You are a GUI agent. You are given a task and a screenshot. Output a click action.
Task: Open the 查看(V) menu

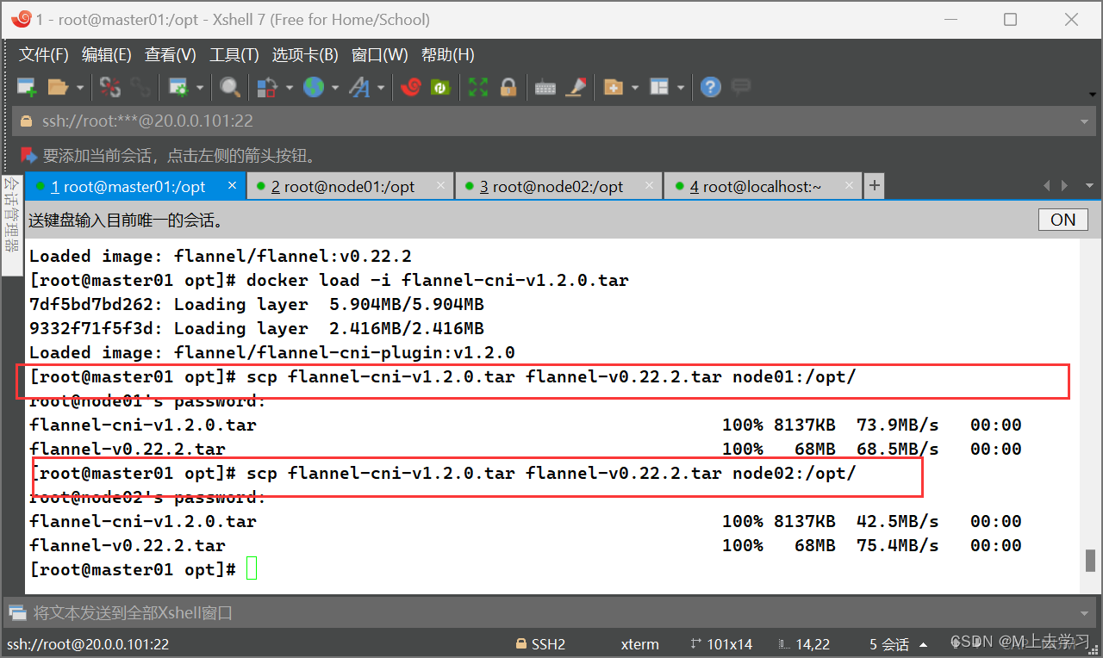pyautogui.click(x=171, y=54)
